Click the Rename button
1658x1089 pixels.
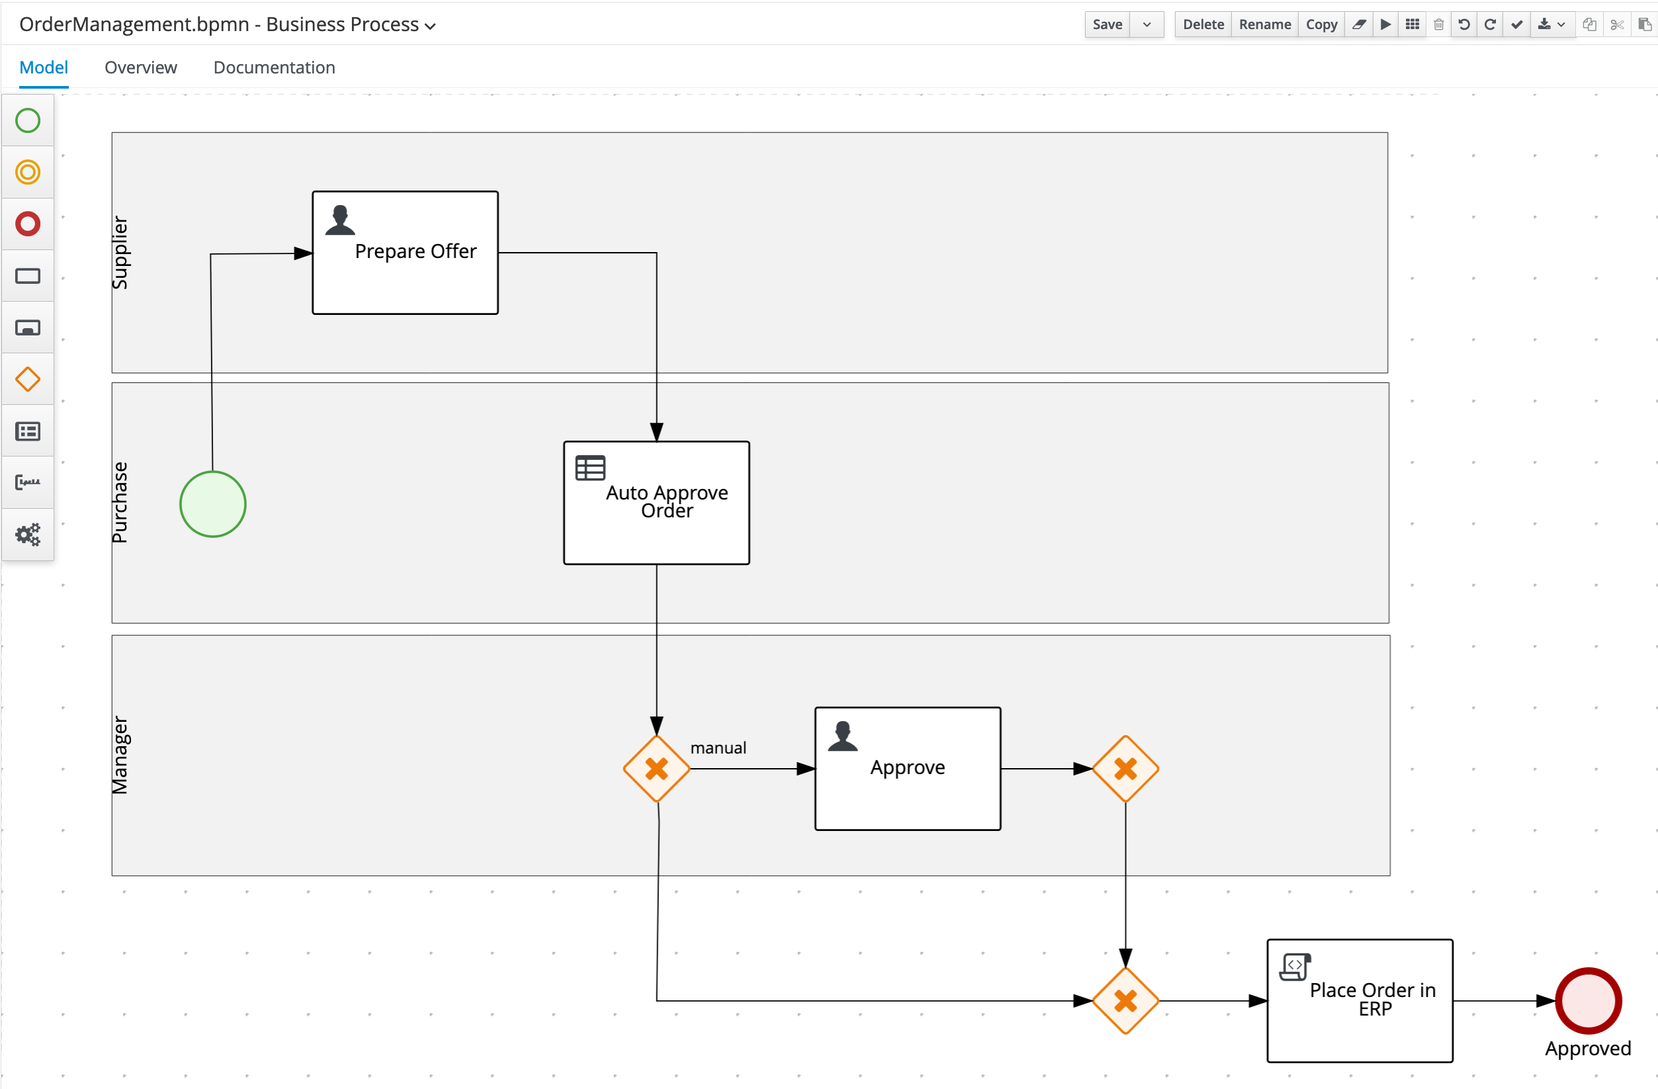1264,24
